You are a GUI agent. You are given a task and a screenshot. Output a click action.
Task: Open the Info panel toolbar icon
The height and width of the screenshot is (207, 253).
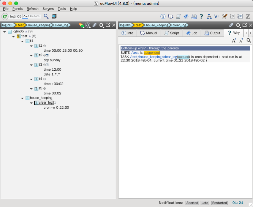pos(163,16)
